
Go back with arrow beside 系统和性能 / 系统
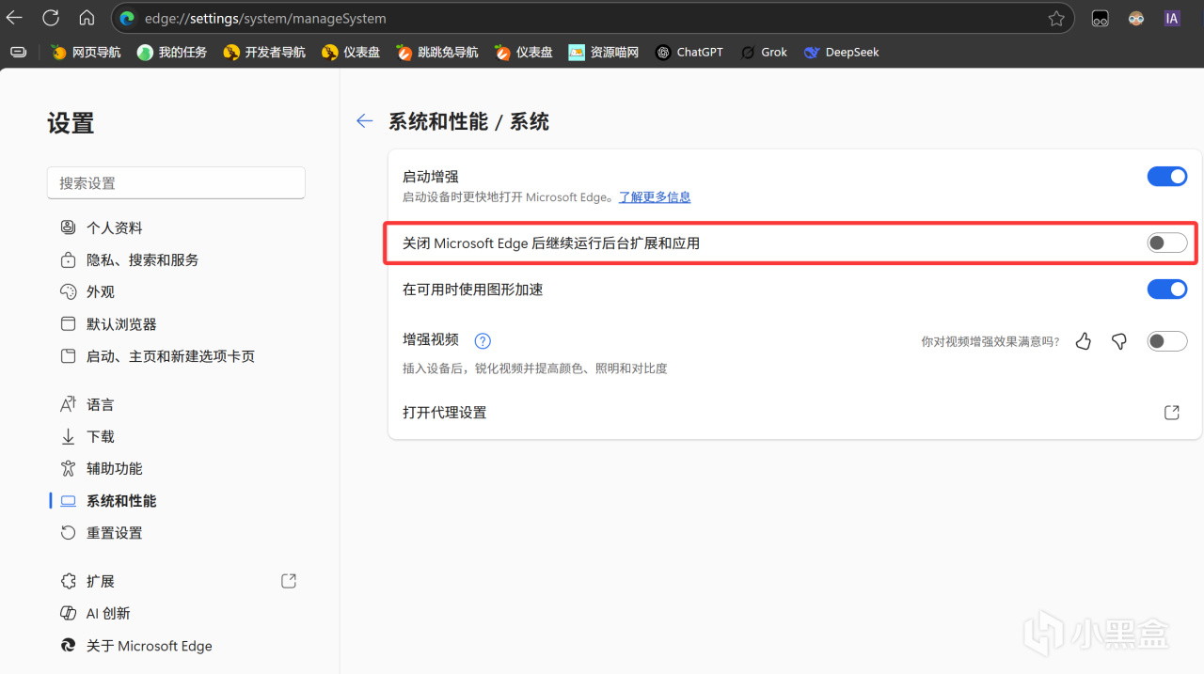[x=365, y=120]
